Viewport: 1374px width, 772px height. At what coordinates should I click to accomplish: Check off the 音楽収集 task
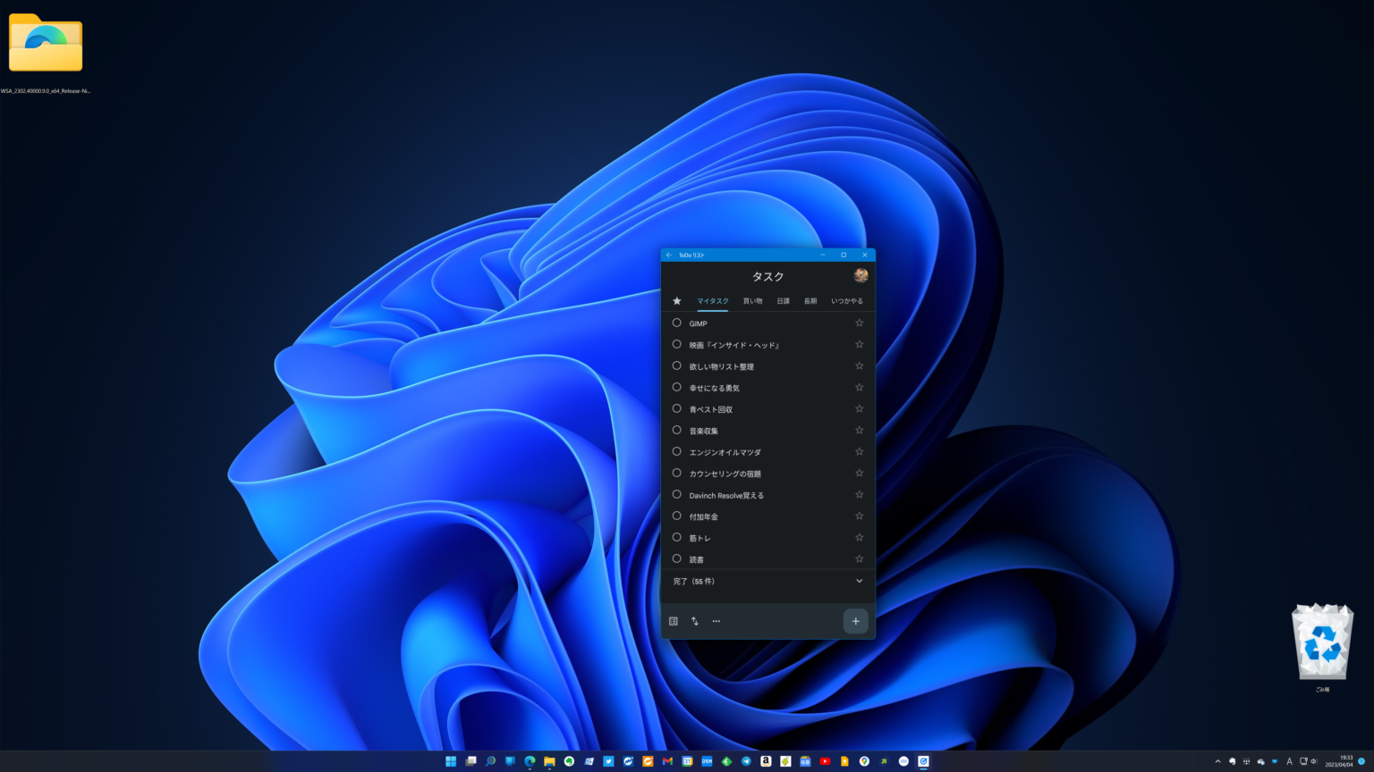click(x=676, y=431)
